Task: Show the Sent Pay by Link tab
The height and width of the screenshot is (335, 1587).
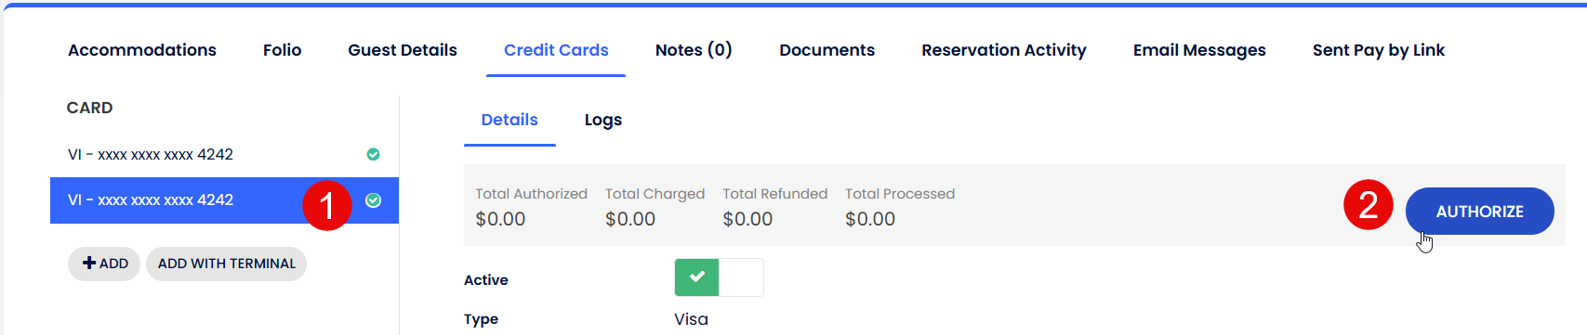Action: pyautogui.click(x=1379, y=50)
